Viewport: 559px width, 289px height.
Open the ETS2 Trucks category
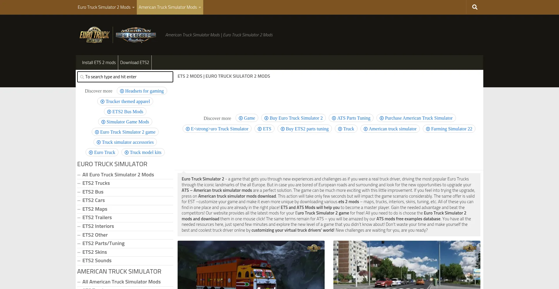coord(96,183)
